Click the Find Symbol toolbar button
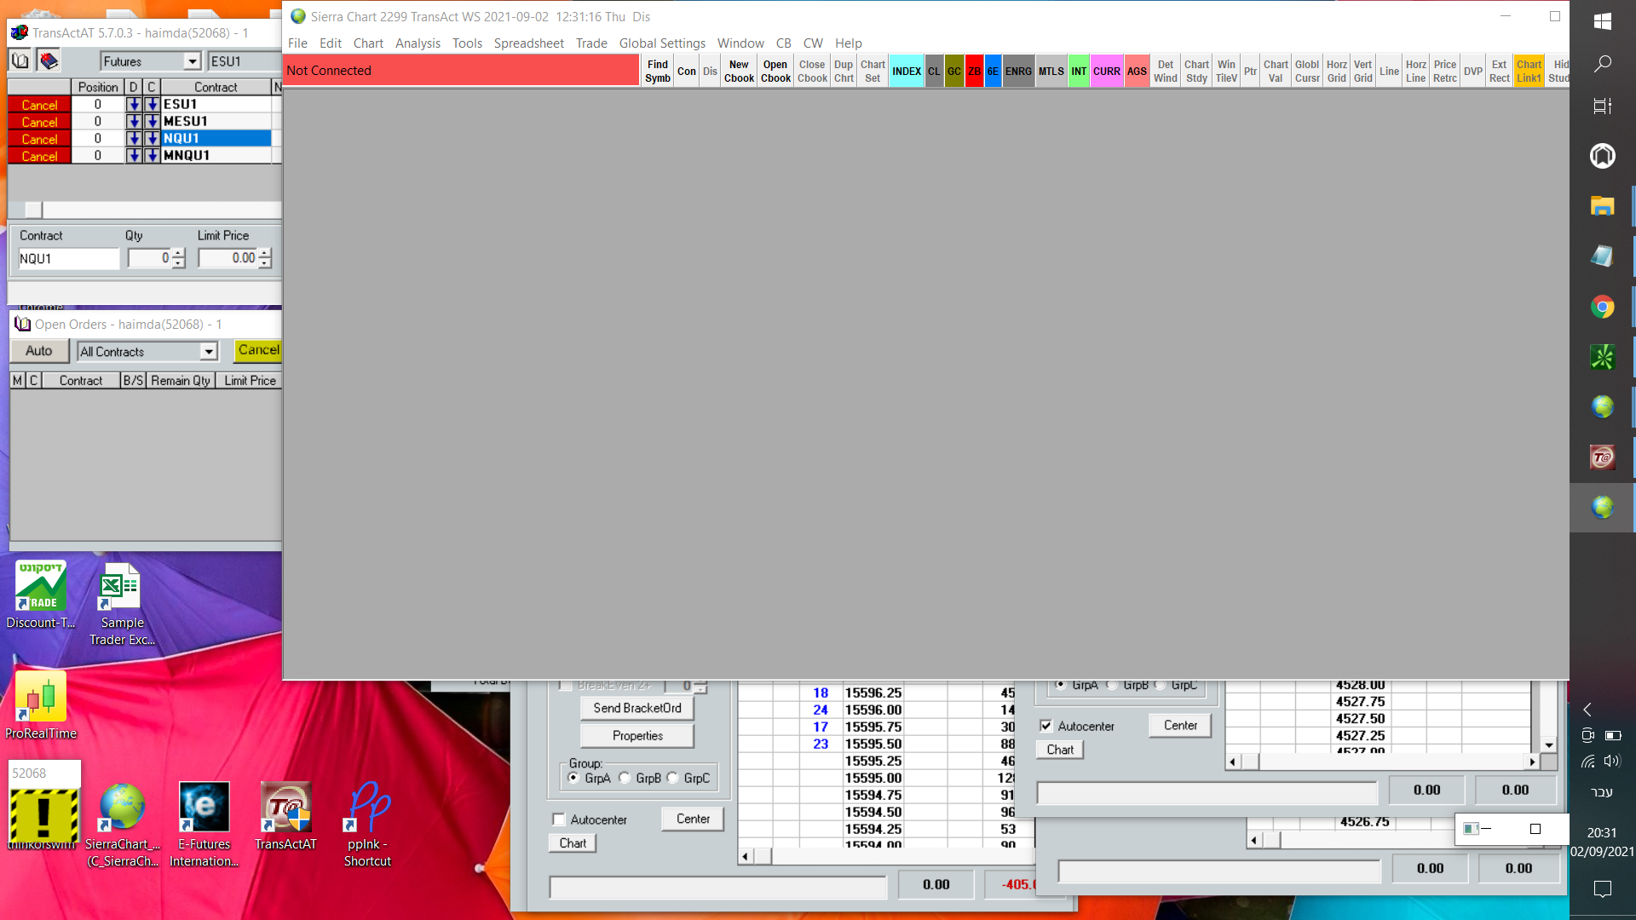The height and width of the screenshot is (920, 1636). pos(657,71)
